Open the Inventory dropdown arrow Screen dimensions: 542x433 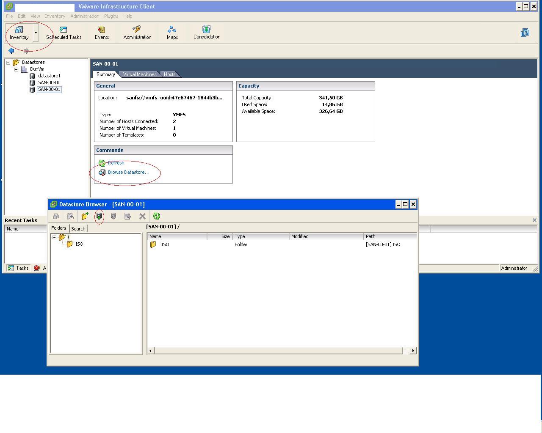point(36,33)
